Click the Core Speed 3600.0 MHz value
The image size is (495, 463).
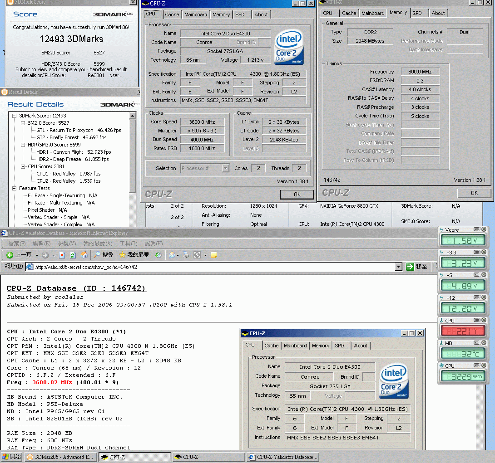202,122
